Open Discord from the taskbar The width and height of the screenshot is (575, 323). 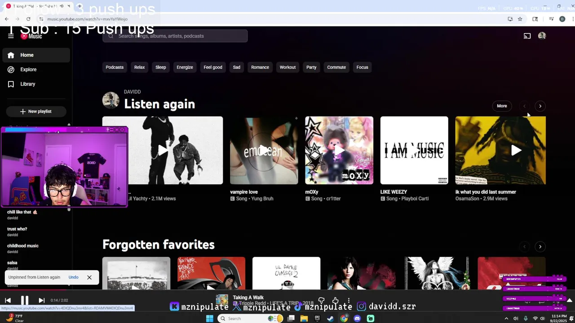point(357,319)
